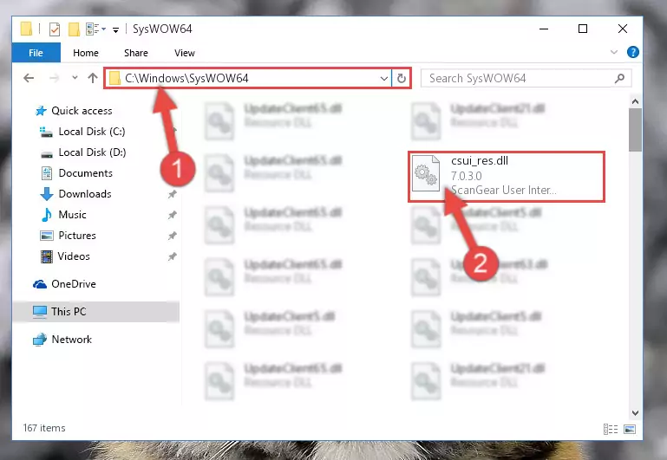Click the pin icon next to Videos
The width and height of the screenshot is (667, 460).
coord(172,256)
